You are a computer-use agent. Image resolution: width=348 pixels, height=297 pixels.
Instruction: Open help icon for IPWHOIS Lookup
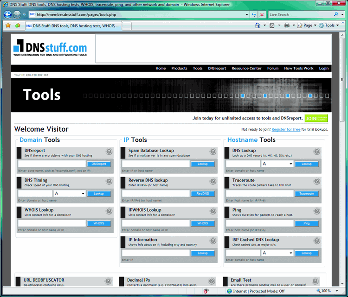pyautogui.click(x=213, y=211)
